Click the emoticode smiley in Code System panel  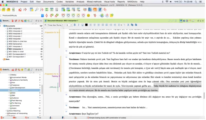pyautogui.click(x=22, y=70)
